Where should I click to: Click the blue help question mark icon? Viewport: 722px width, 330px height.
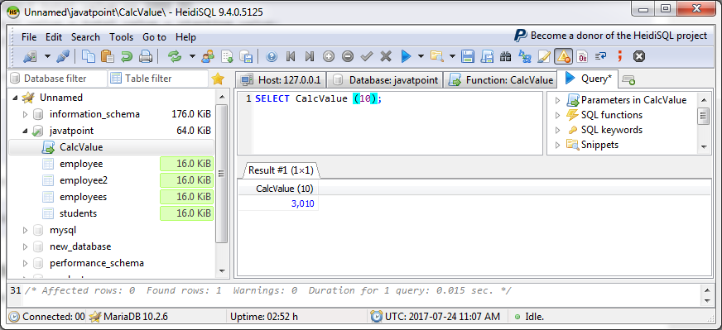point(272,56)
